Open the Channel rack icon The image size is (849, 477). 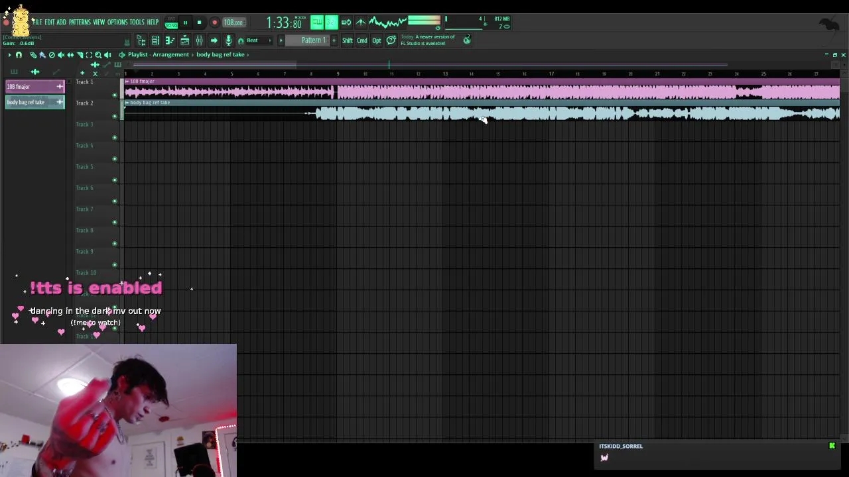click(x=155, y=40)
